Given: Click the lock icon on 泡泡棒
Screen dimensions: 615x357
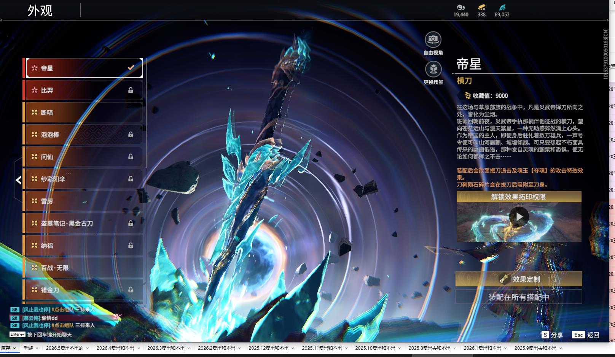Looking at the screenshot, I should 131,135.
